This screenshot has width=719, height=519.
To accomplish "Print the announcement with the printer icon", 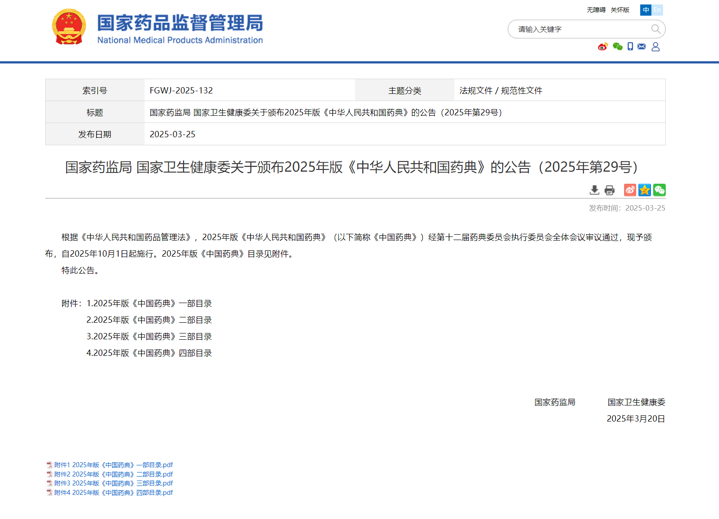I will click(609, 190).
